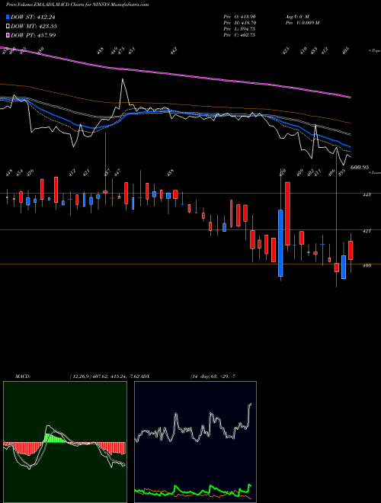
Task: Click the 'Pre H: 418.70' high value
Action: click(239, 23)
